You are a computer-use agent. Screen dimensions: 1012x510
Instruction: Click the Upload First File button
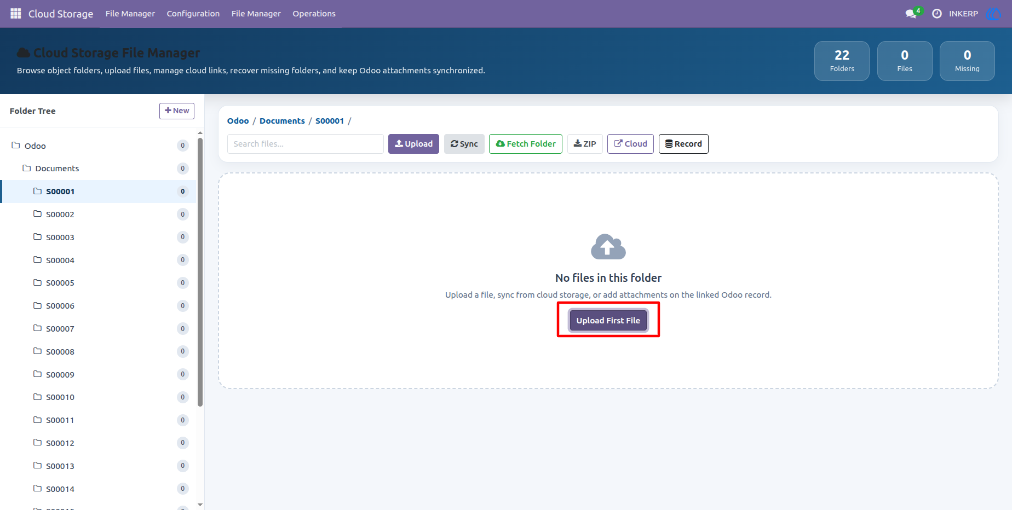608,321
